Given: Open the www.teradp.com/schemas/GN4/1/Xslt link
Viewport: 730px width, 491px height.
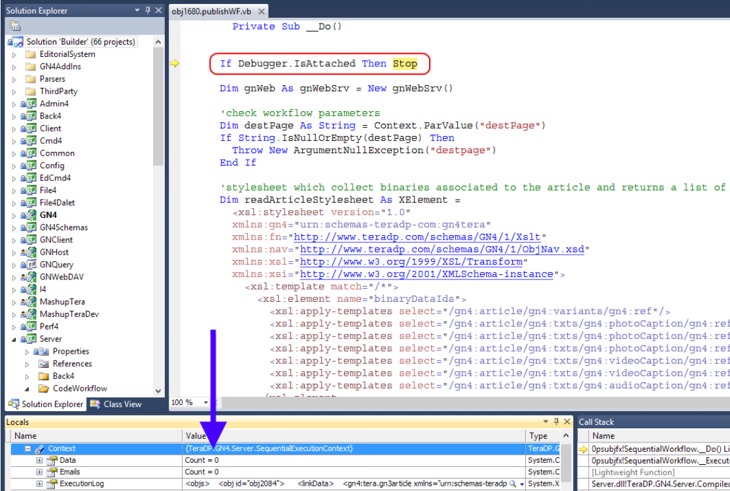Looking at the screenshot, I should [x=417, y=237].
